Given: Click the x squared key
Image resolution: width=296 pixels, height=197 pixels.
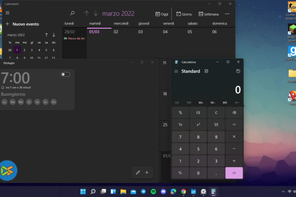Looking at the screenshot, I should point(198,124).
